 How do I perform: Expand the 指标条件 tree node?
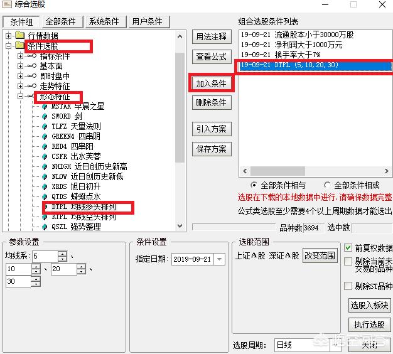[21, 56]
